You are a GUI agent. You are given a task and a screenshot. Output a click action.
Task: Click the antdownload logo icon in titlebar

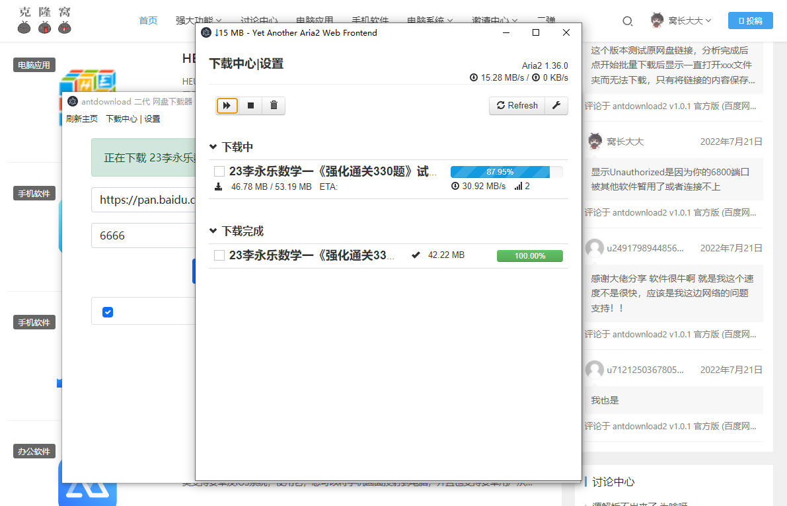click(x=71, y=101)
